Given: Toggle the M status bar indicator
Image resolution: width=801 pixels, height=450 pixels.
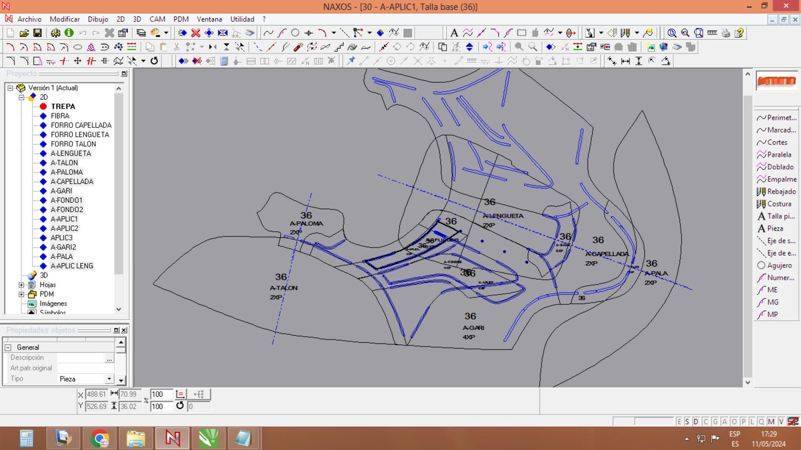Looking at the screenshot, I should point(771,422).
